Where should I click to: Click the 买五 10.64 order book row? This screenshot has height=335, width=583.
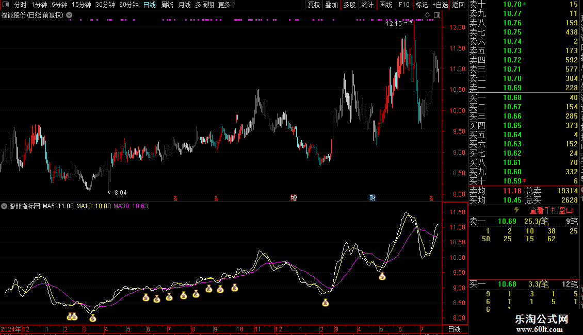(524, 135)
